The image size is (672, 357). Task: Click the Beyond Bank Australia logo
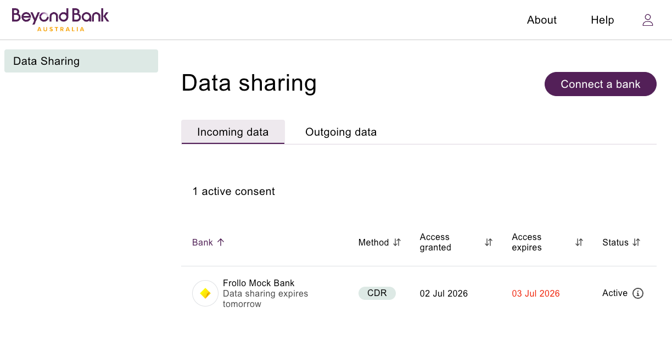[x=60, y=20]
